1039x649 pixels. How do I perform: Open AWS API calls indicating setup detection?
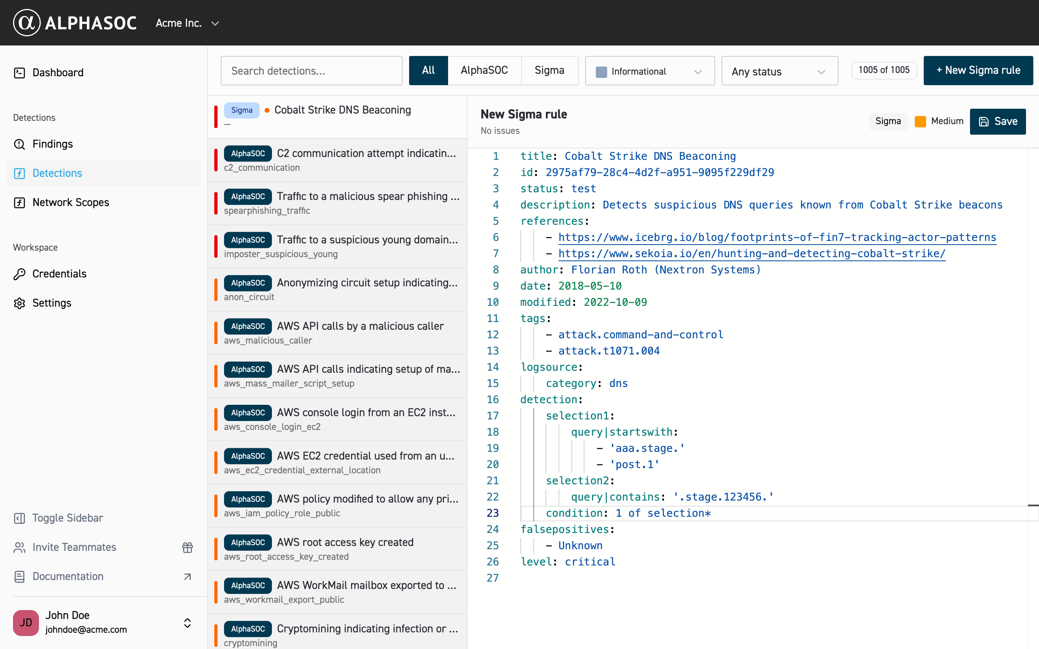(x=337, y=376)
